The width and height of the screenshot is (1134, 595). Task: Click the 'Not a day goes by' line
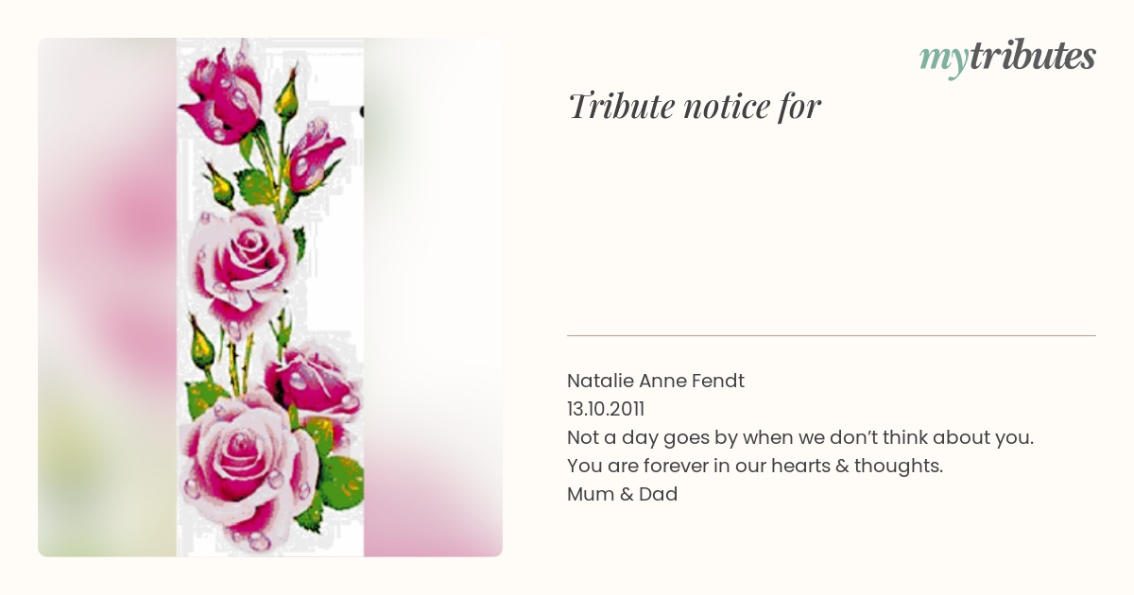coord(800,437)
